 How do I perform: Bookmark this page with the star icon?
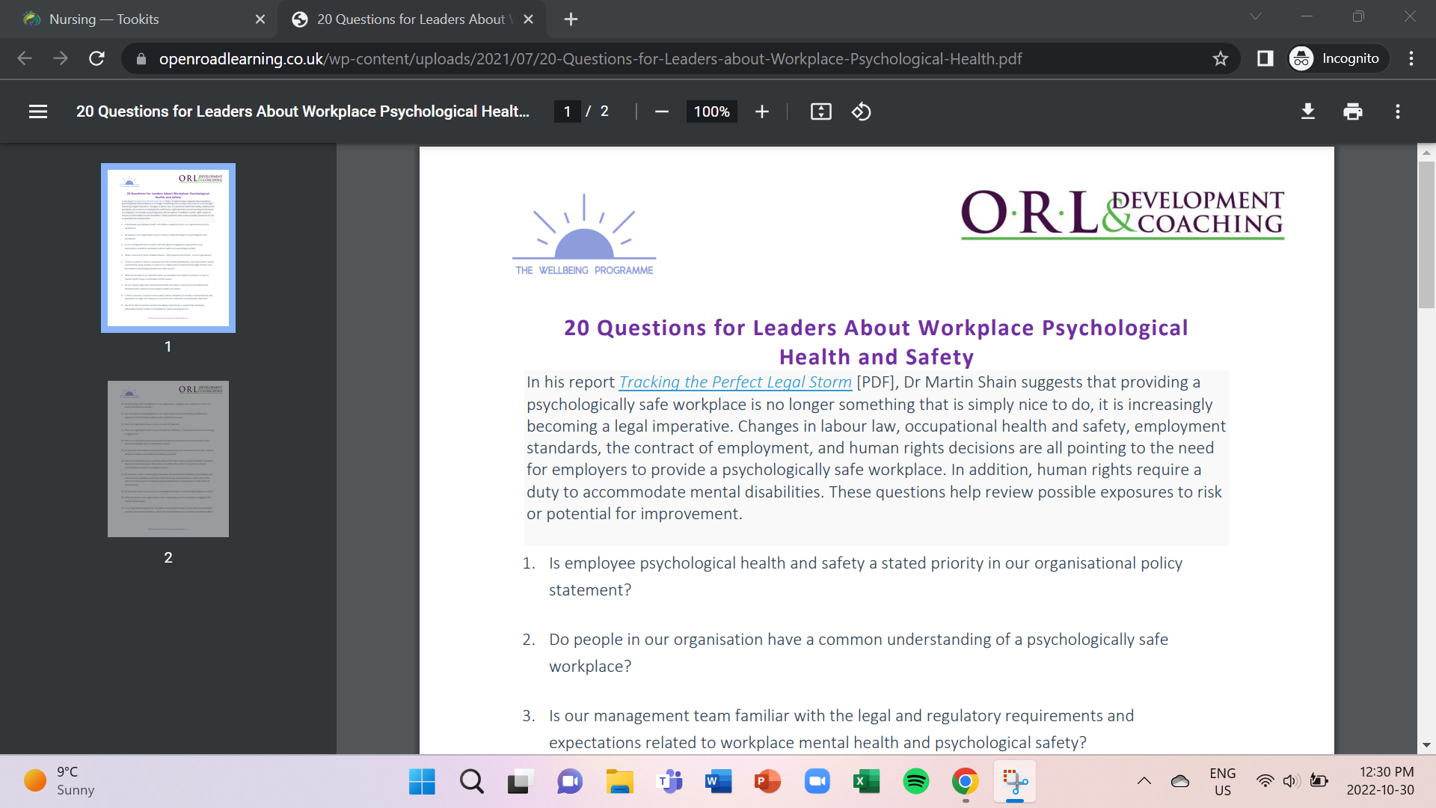[x=1221, y=58]
